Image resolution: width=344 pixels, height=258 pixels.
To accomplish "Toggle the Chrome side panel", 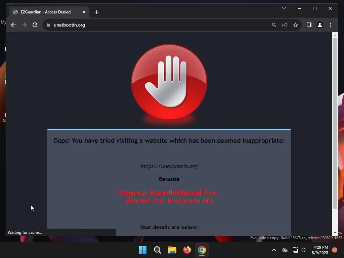I will point(309,25).
